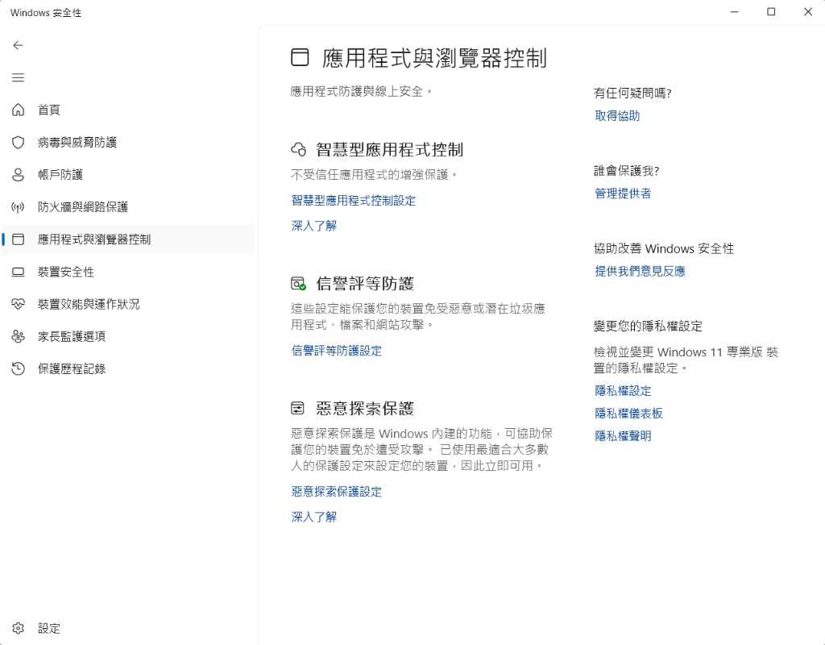Toggle the hamburger navigation menu
Screen dimensions: 825x645
click(x=18, y=78)
